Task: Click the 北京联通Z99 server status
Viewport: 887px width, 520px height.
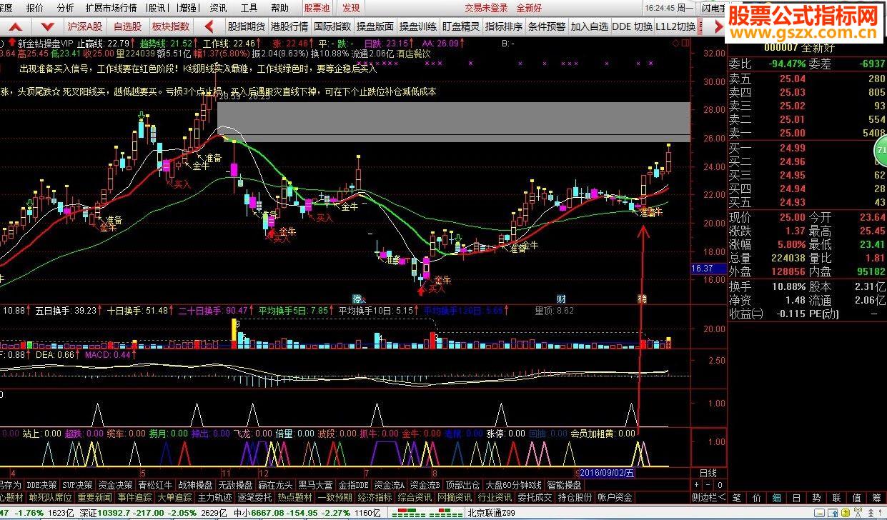Action: (491, 513)
